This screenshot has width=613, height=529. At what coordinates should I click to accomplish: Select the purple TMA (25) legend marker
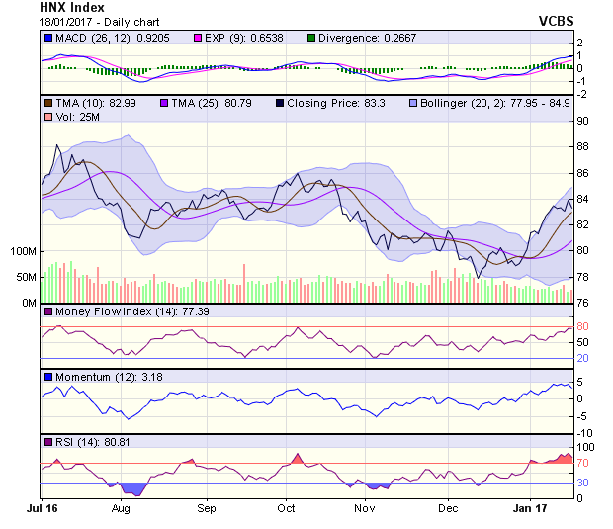[x=163, y=103]
